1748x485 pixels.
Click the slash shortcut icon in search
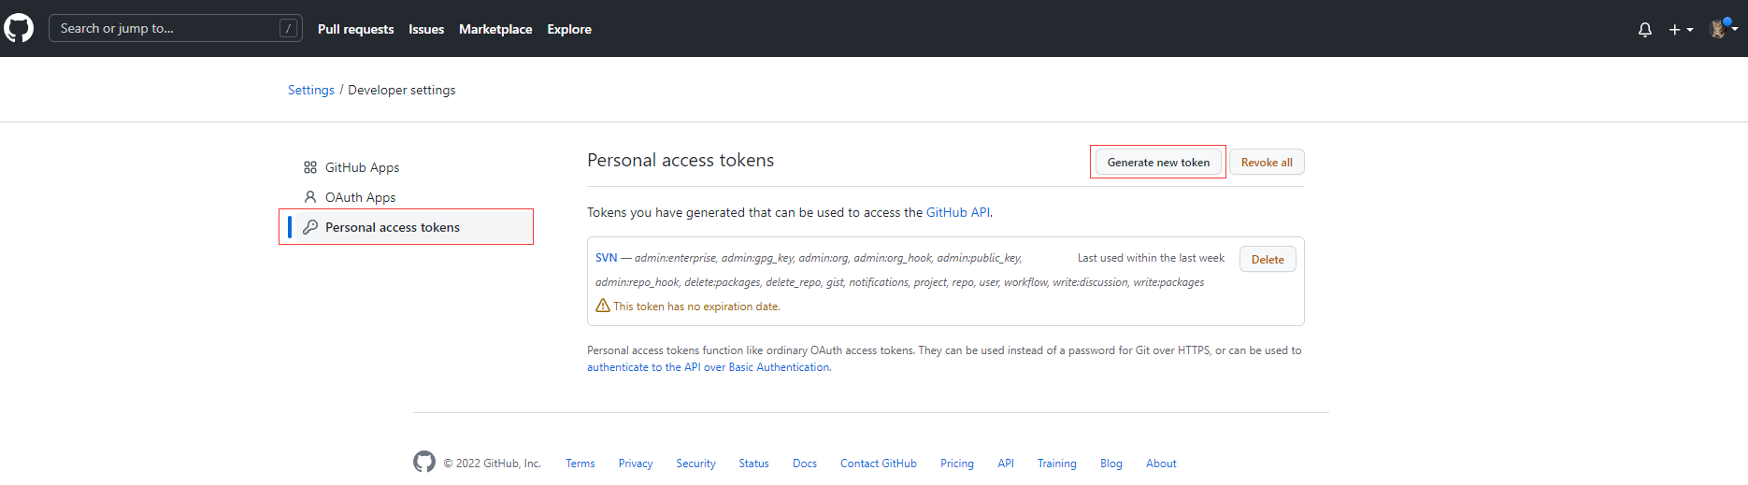pyautogui.click(x=289, y=28)
